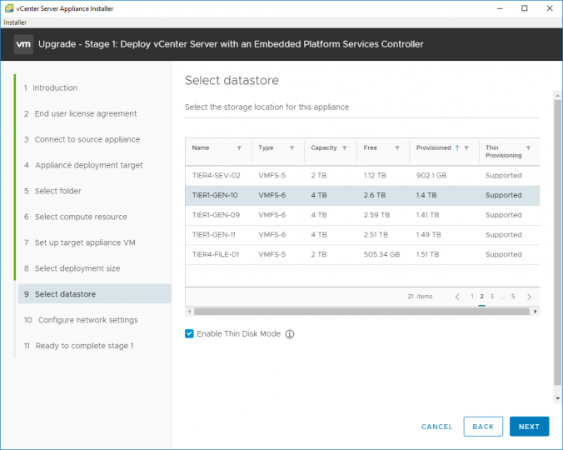Click the 21 items count label
This screenshot has height=450, width=563.
(x=420, y=297)
